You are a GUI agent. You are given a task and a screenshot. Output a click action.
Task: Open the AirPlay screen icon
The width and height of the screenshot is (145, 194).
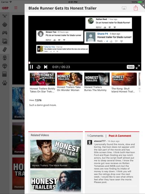point(124,8)
